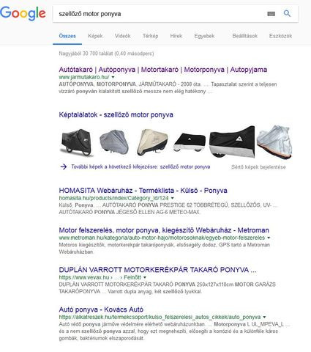
Task: Open the HOMASITA Webáruház result link
Action: click(x=143, y=191)
